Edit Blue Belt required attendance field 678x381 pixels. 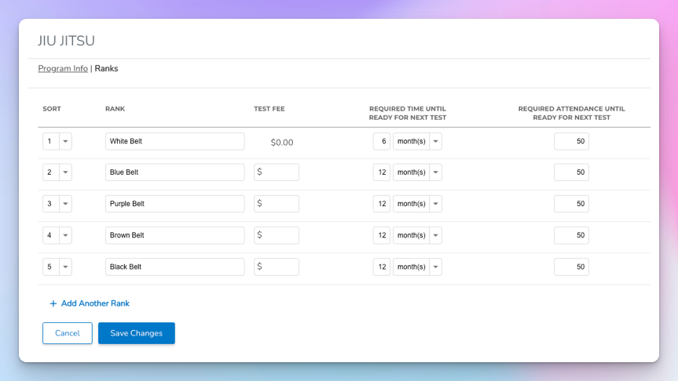[x=571, y=172]
